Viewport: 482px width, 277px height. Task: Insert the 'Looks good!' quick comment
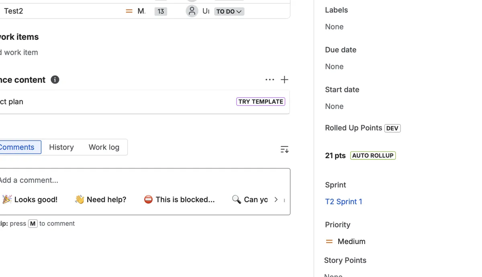(30, 200)
